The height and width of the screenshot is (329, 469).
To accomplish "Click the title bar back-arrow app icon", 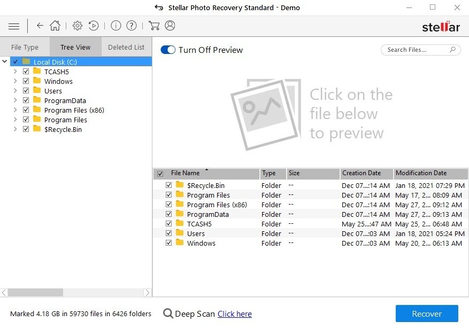I will 159,7.
